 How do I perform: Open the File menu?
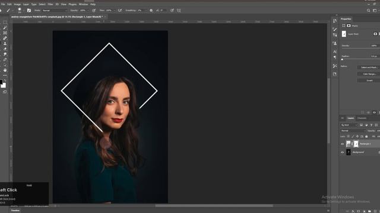click(x=3, y=4)
